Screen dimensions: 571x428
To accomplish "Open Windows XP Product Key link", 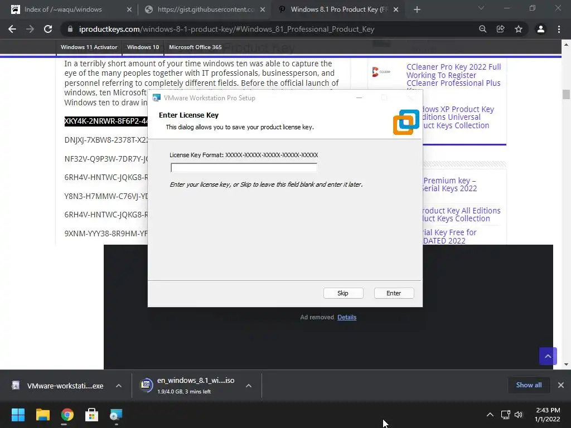I will pos(458,117).
